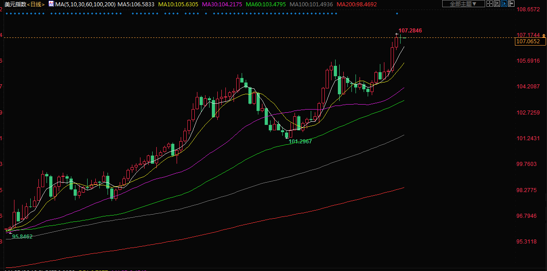Toggle the blue highlighted chart axis icon
This screenshot has height=271, width=547.
[505, 4]
